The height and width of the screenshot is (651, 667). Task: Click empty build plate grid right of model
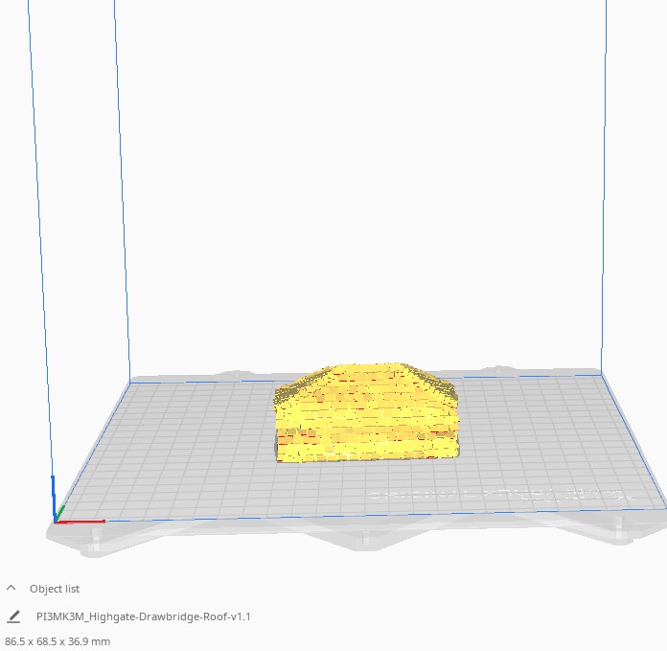pos(537,441)
